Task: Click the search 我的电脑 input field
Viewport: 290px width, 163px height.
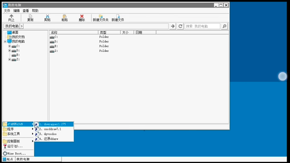Action: tap(202, 26)
